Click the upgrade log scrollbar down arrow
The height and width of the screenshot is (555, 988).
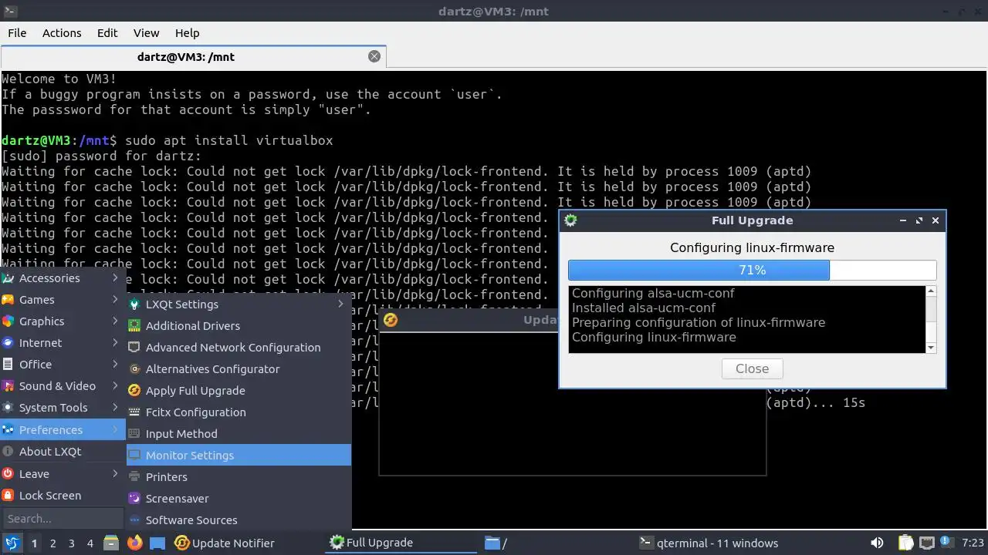930,348
